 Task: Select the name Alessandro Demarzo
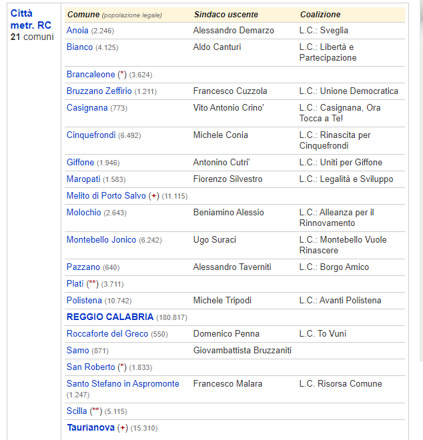click(x=234, y=30)
